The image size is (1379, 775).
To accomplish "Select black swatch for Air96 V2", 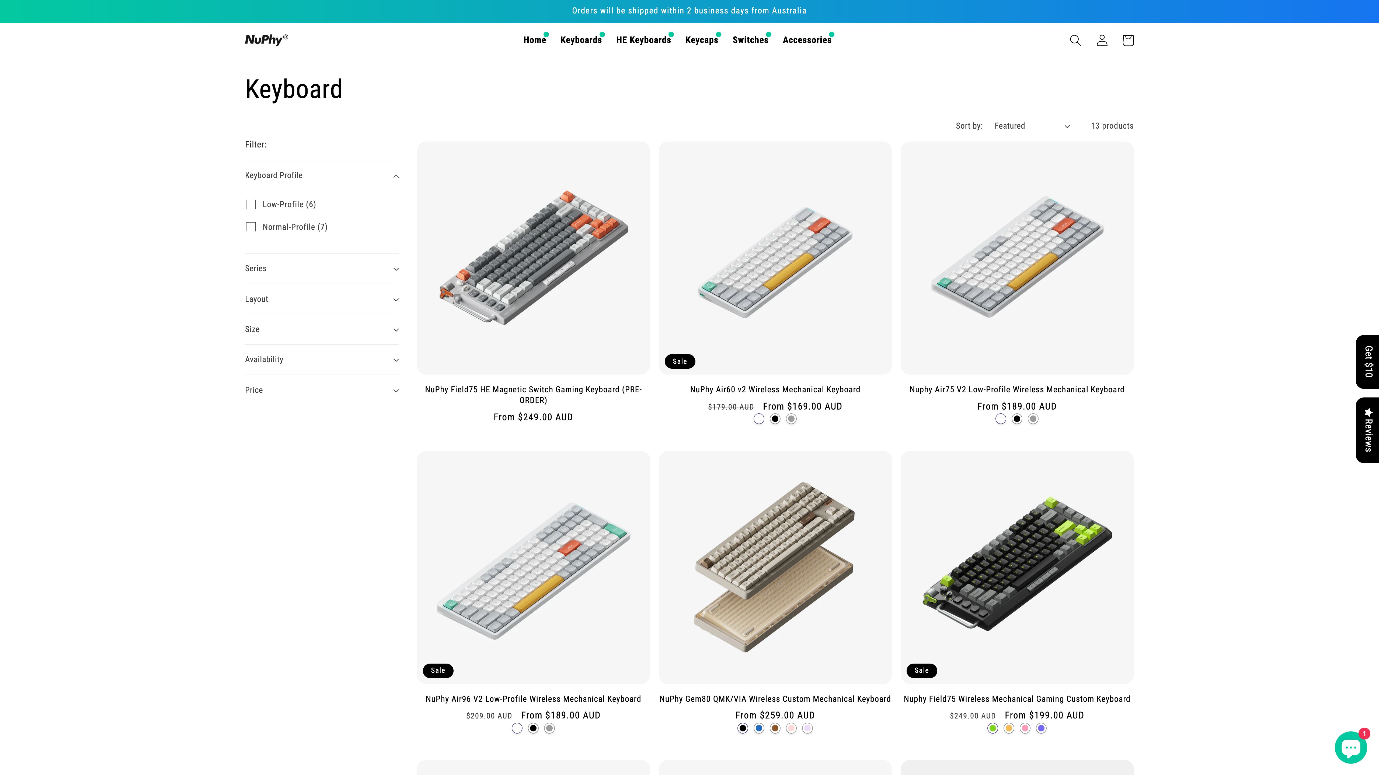I will [x=533, y=728].
